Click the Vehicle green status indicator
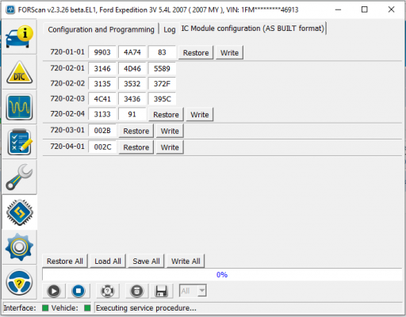 (x=87, y=308)
